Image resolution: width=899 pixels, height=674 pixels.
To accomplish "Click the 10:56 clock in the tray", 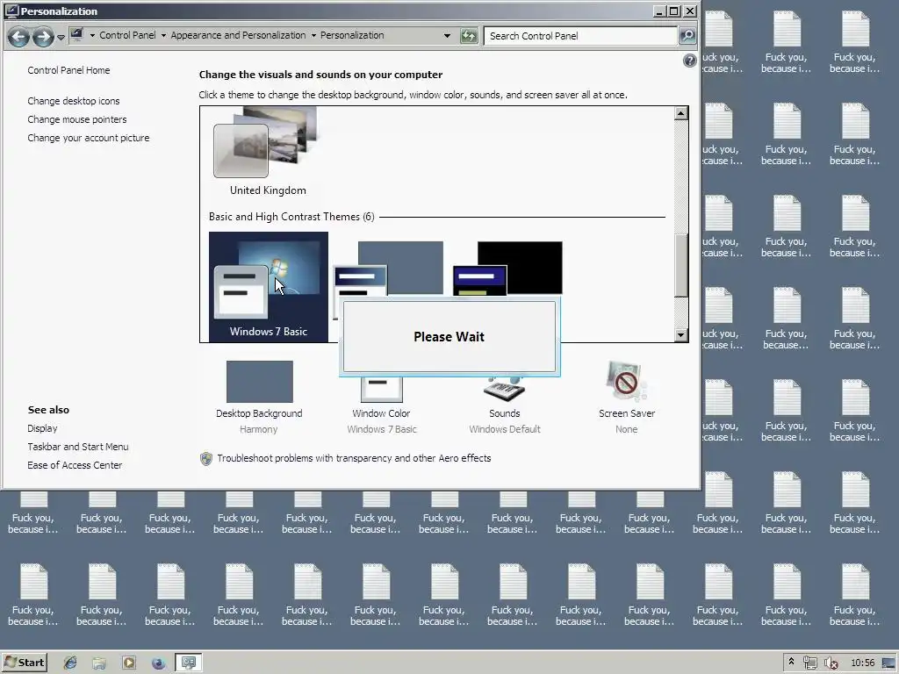I will click(x=862, y=663).
